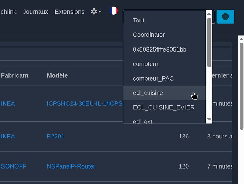Screen dimensions: 244x184
Task: Select 'compteur_PAC' option
Action: pos(153,78)
